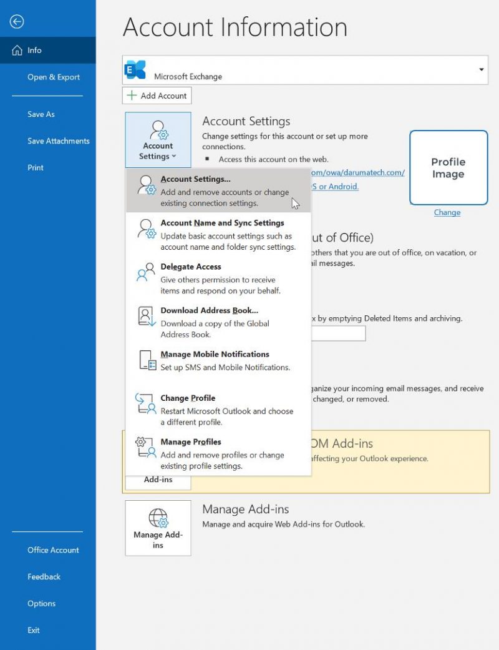Go to the Print section

(x=36, y=167)
